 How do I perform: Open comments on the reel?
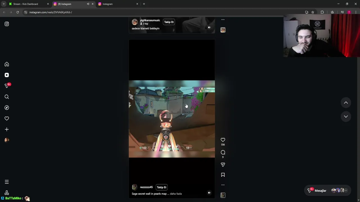coord(223,152)
